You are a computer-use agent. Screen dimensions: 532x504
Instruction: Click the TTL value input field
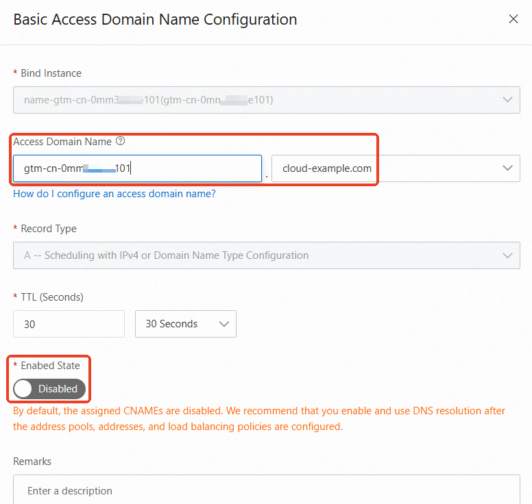[69, 324]
